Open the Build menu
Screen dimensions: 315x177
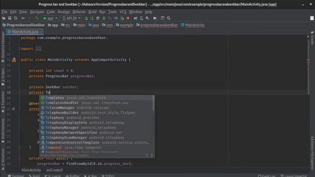[x=93, y=12]
